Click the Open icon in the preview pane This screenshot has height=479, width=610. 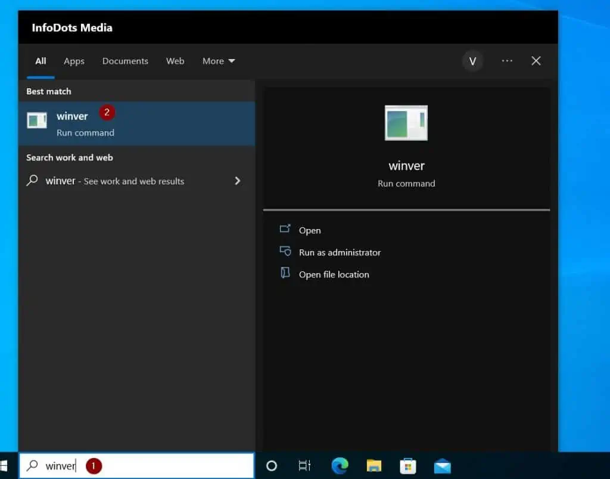point(285,229)
